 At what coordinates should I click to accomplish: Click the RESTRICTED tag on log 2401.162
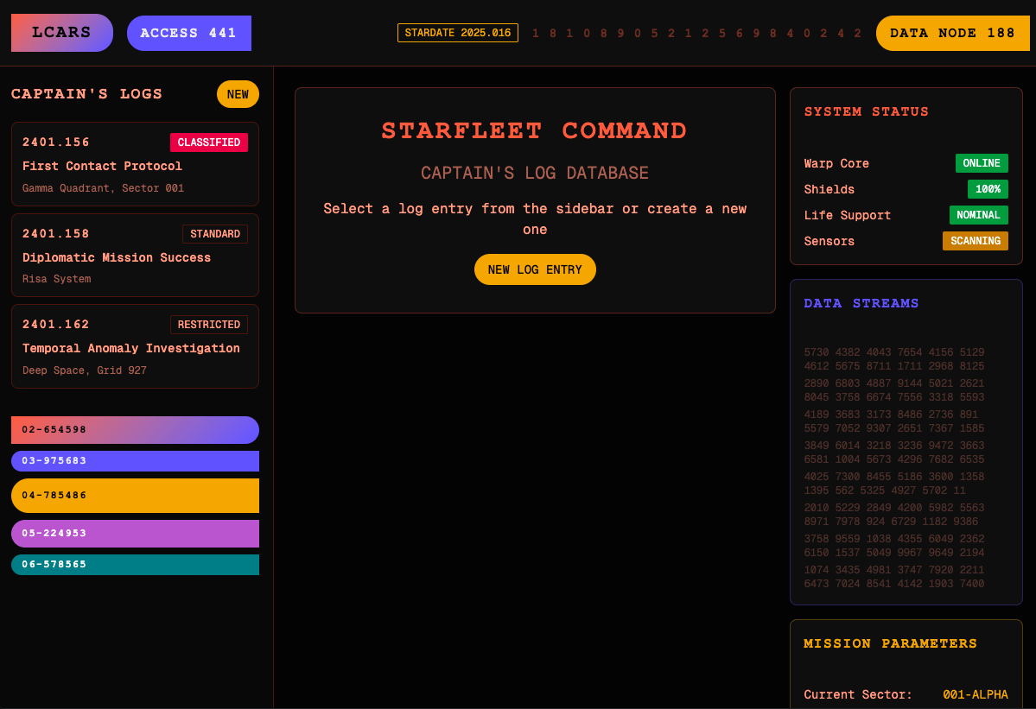coord(208,325)
